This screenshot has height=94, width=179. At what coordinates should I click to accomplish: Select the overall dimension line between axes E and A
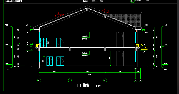(x=90, y=76)
